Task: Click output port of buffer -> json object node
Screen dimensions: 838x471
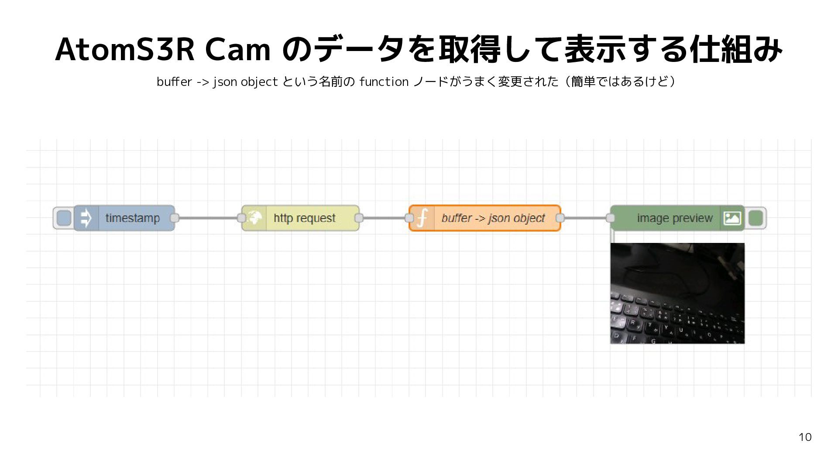Action: 560,218
